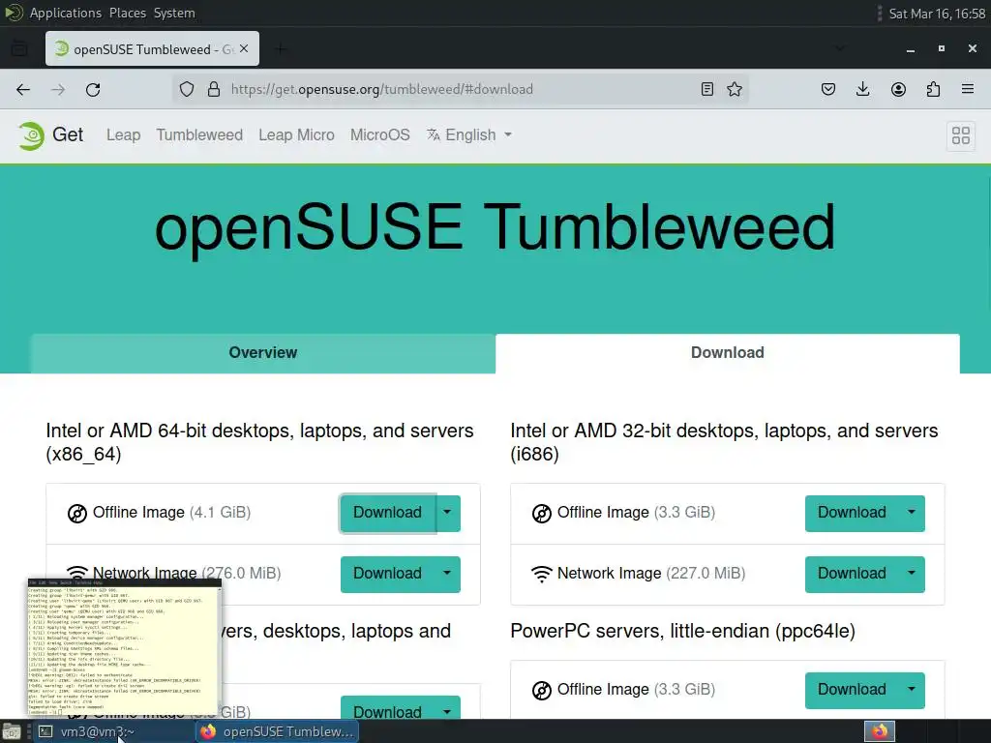Image resolution: width=991 pixels, height=743 pixels.
Task: Click the show desktop icon in the bottom panel
Action: [12, 731]
